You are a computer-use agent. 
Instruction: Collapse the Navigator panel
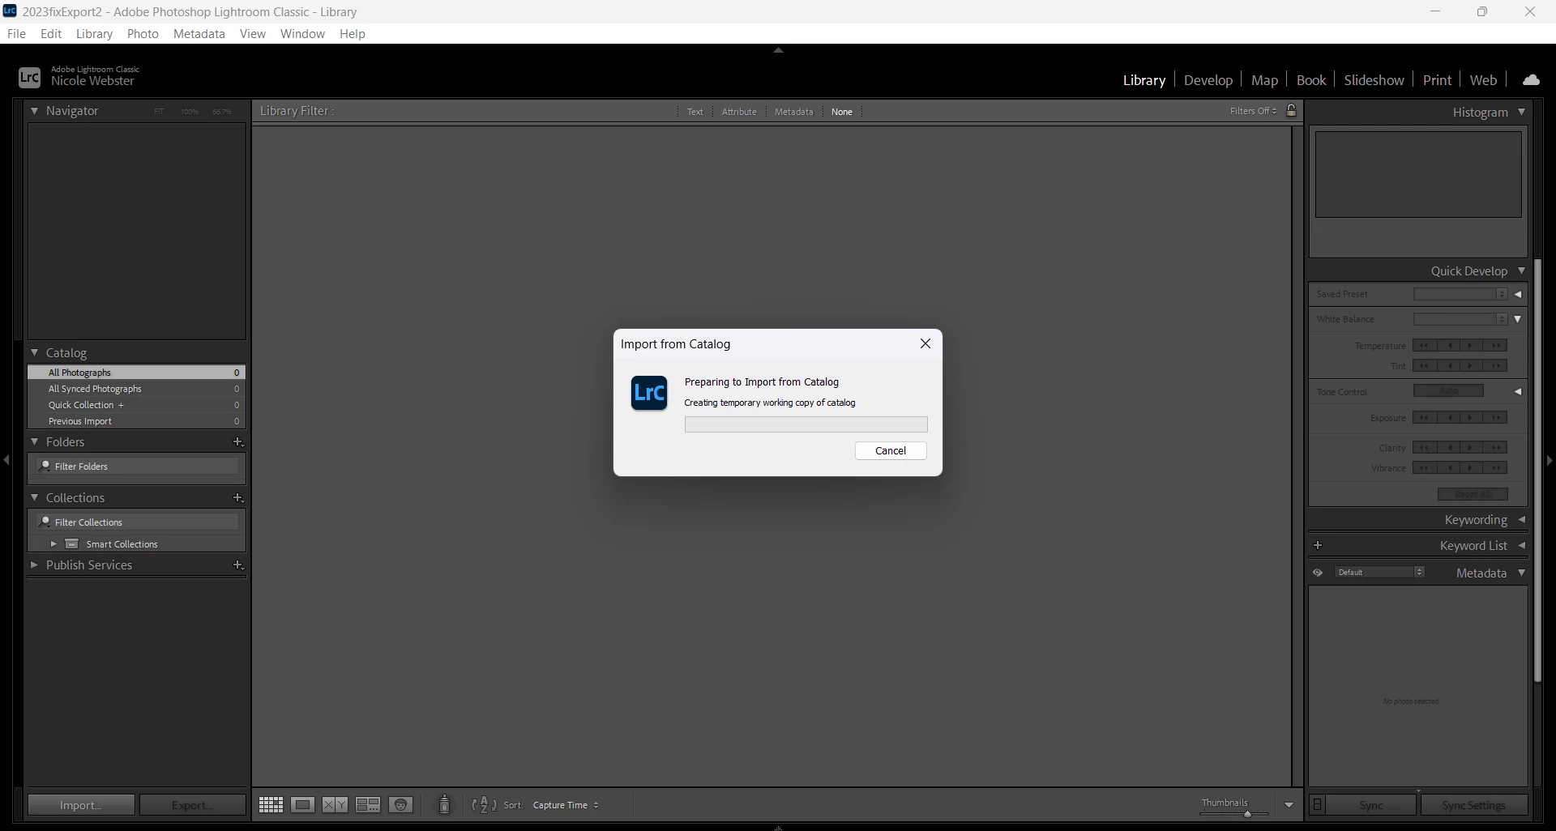tap(35, 111)
